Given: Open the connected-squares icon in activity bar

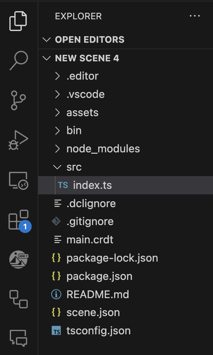Looking at the screenshot, I should pyautogui.click(x=18, y=299).
